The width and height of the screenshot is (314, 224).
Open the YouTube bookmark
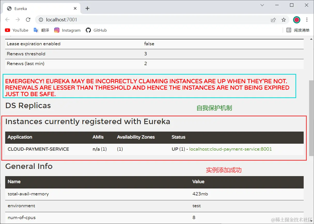17,30
